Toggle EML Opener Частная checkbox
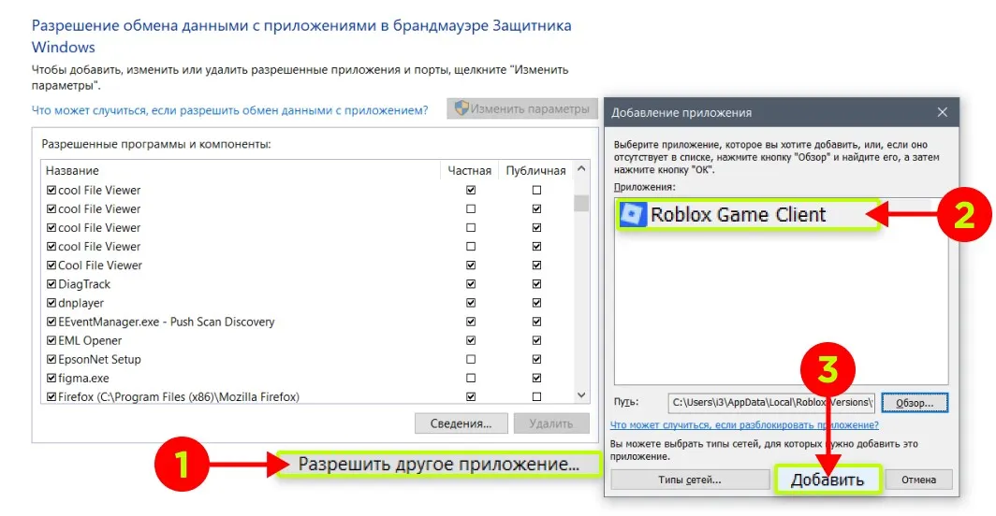Screen dimensions: 996x516 [x=471, y=340]
